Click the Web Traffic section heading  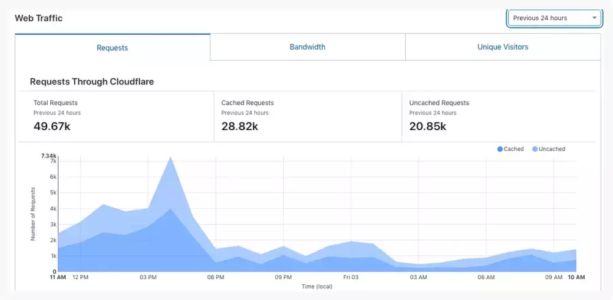point(39,18)
